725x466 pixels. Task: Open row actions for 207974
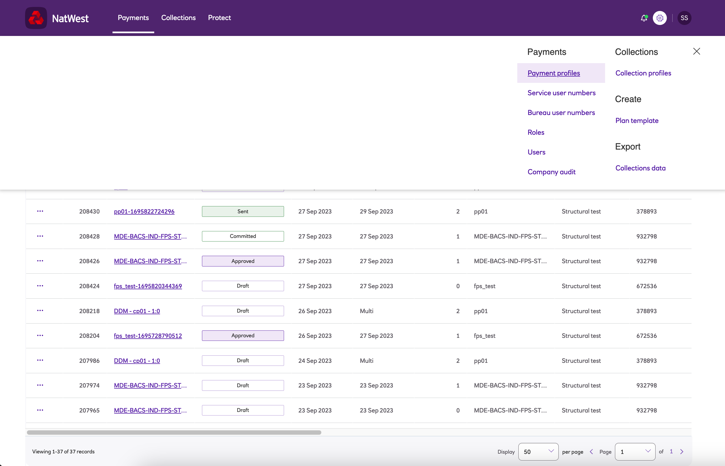click(40, 385)
